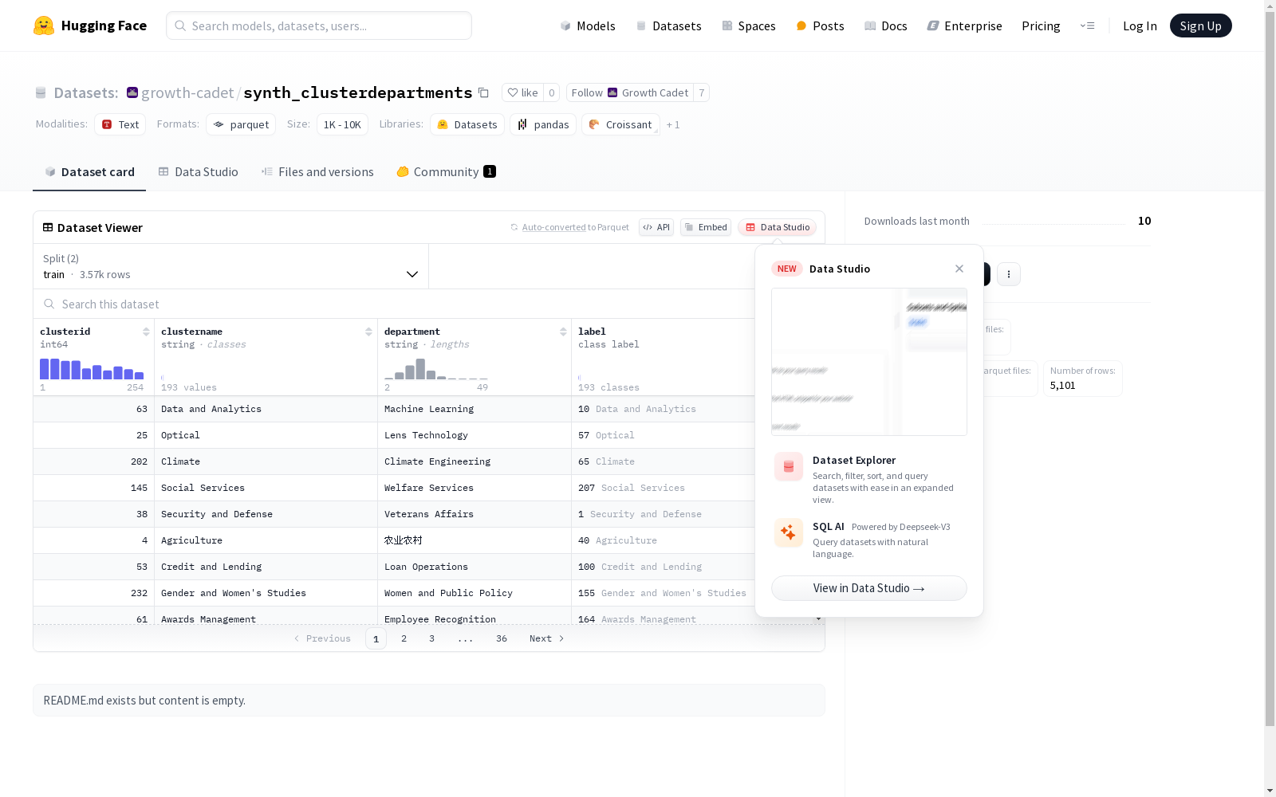Select the Text modality tag

(120, 124)
